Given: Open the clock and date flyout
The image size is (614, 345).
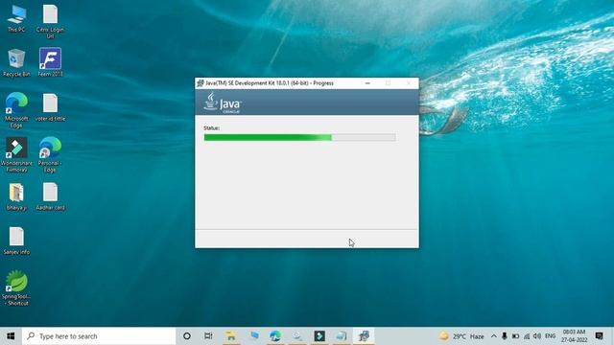Looking at the screenshot, I should (x=574, y=336).
